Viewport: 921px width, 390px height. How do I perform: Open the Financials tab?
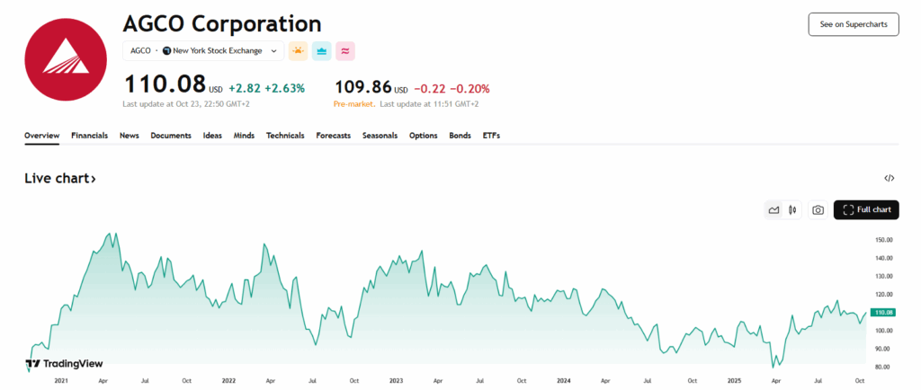tap(89, 136)
